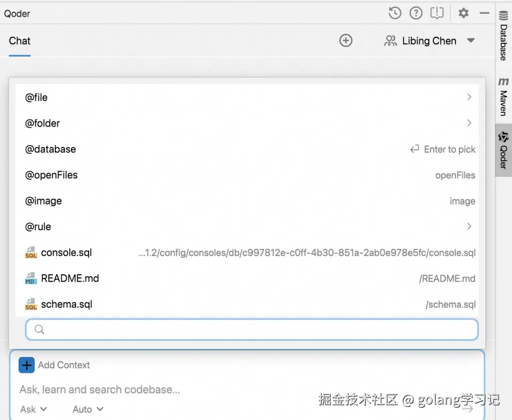
Task: Focus the context search field
Action: (252, 329)
